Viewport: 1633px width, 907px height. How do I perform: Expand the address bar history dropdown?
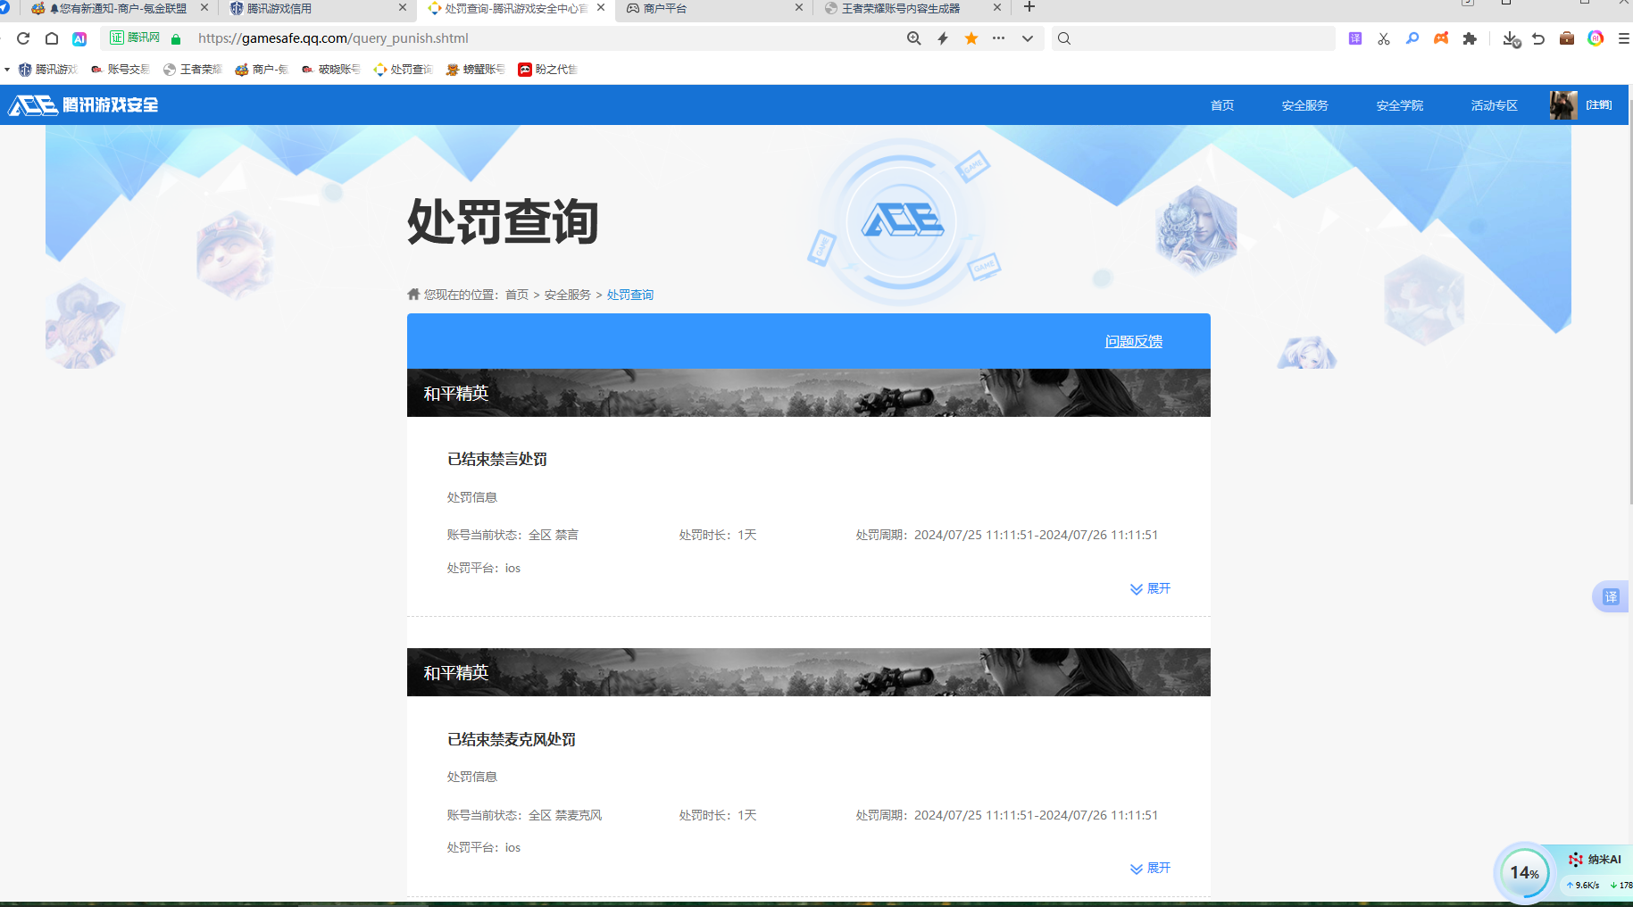pyautogui.click(x=1028, y=38)
